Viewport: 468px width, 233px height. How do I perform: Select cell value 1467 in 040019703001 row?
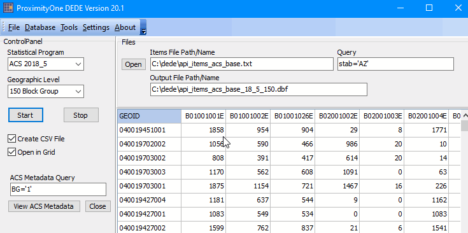(x=337, y=186)
